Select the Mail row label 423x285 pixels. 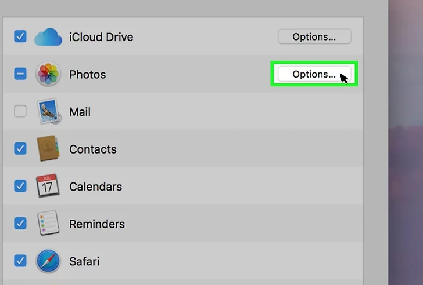80,112
